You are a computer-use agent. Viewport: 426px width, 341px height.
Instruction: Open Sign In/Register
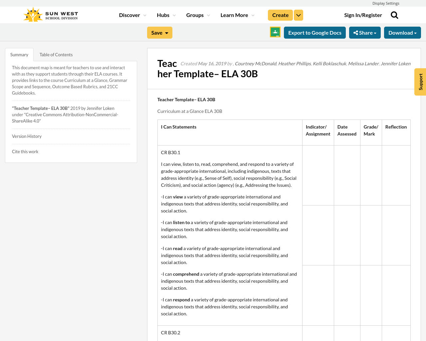(x=363, y=15)
